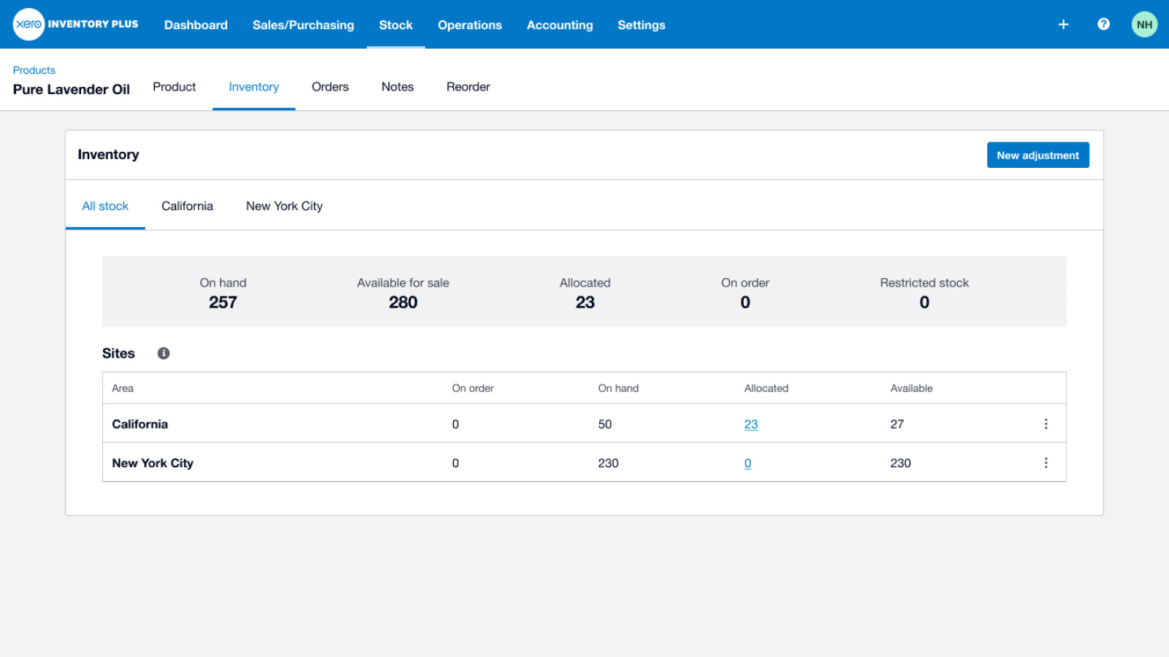
Task: Select the New York City stock tab
Action: click(284, 206)
